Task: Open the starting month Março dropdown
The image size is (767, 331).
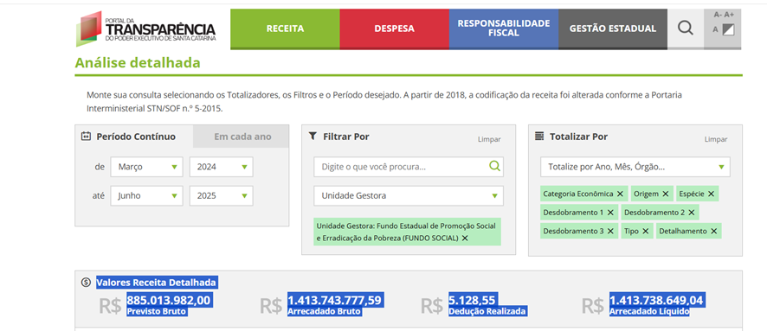Action: coord(147,167)
